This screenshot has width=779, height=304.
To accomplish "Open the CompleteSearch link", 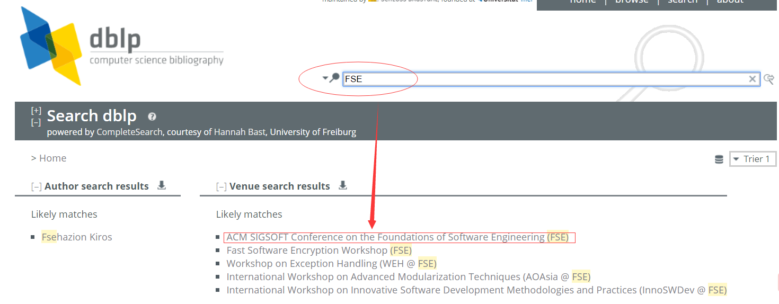I will point(129,132).
